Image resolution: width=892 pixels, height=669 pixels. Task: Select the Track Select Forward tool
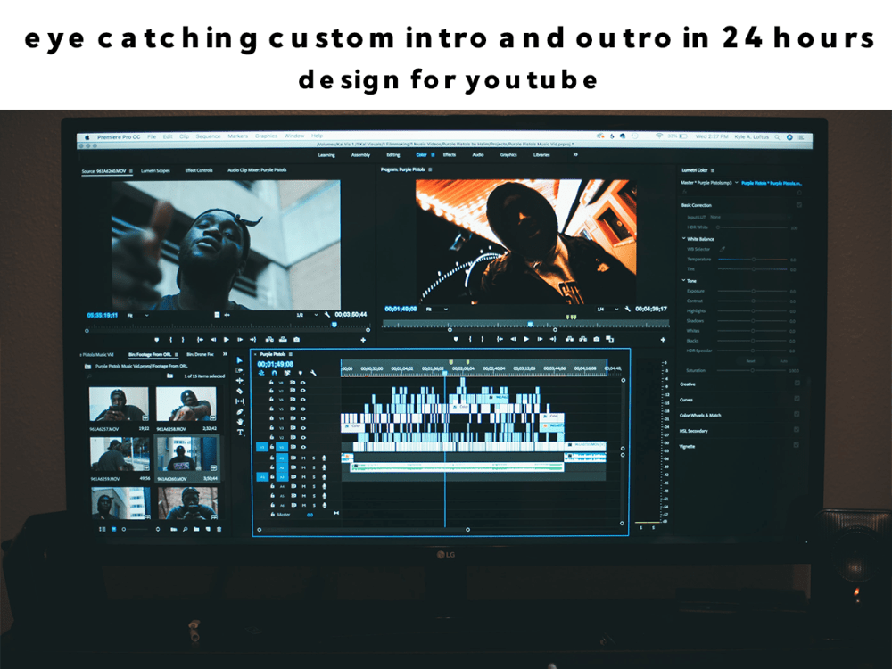pyautogui.click(x=239, y=370)
